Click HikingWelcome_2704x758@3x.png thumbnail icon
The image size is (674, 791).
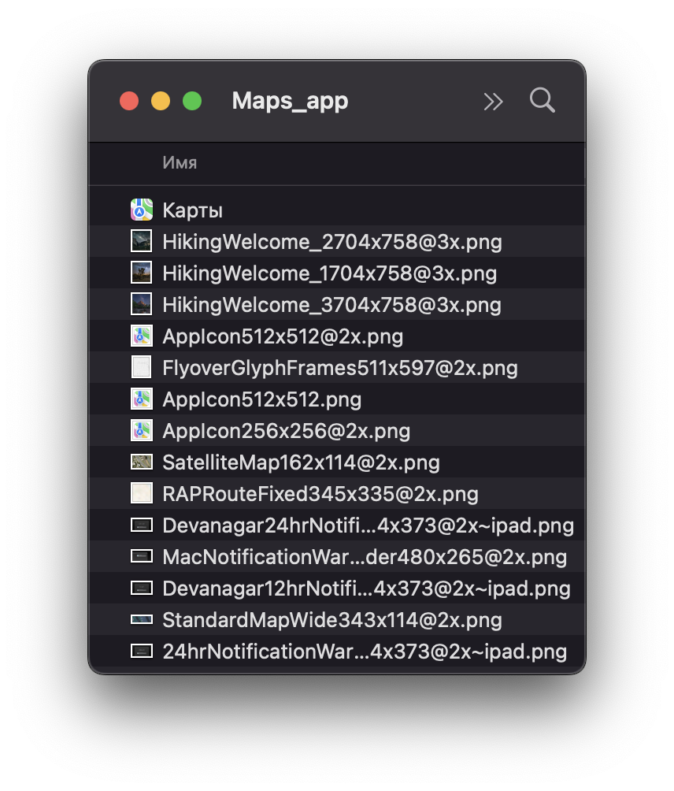click(141, 241)
